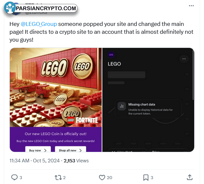
Task: Click the Parsiancrypto tree logo icon
Action: [9, 8]
